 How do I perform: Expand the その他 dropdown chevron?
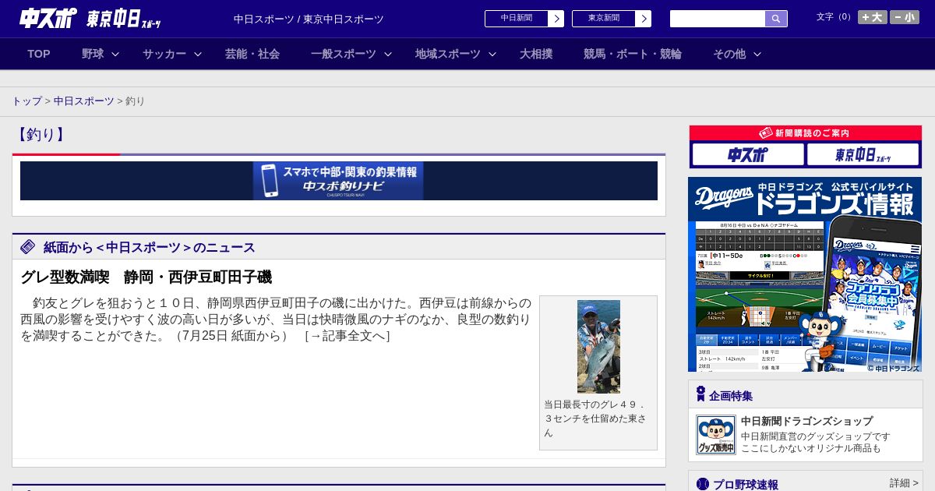757,55
